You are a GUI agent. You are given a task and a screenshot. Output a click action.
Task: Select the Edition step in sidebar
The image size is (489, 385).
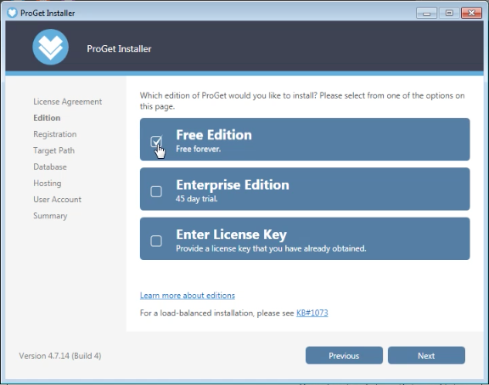coord(47,118)
